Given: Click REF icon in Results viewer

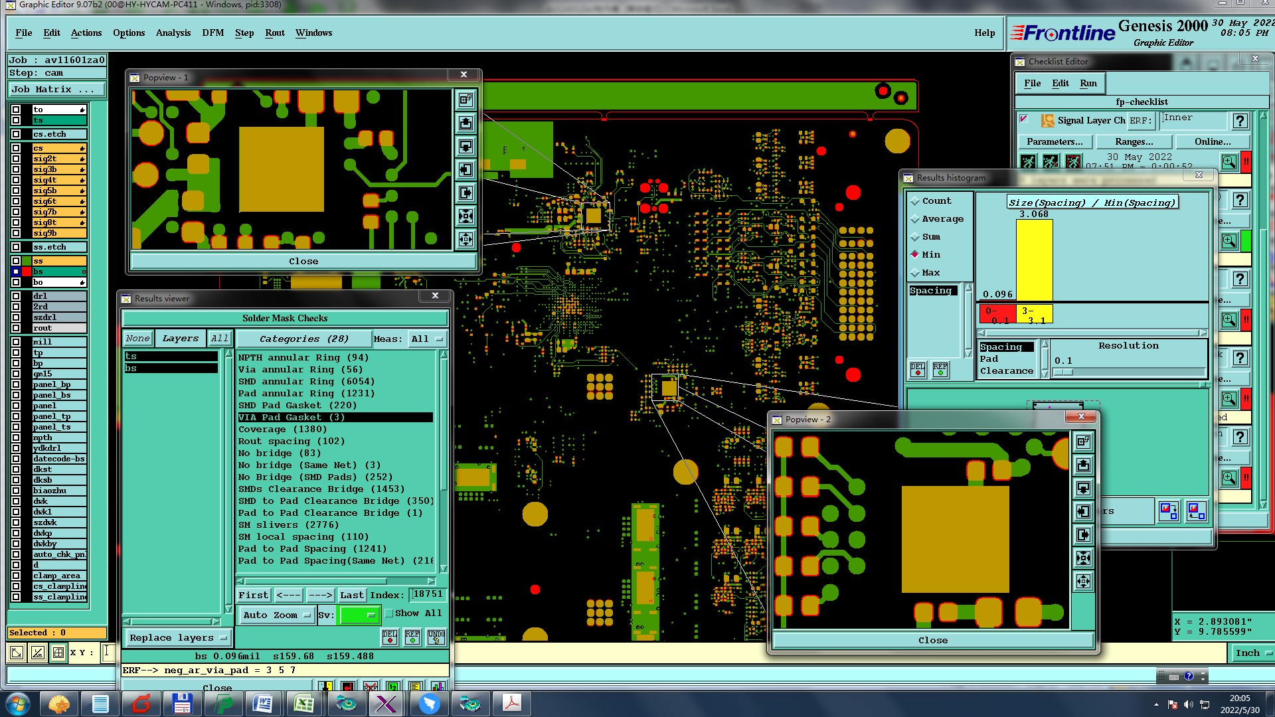Looking at the screenshot, I should [x=412, y=637].
